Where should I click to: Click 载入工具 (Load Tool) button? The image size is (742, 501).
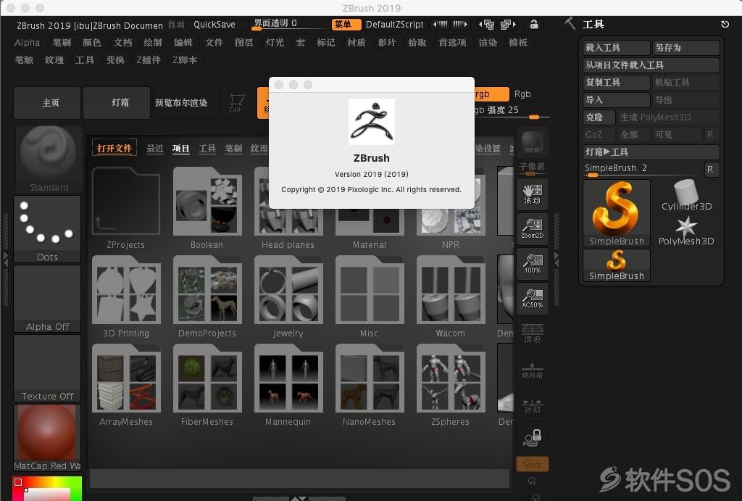click(x=617, y=47)
